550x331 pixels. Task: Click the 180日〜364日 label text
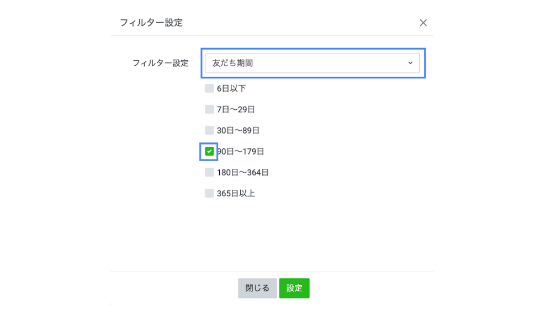coord(242,172)
